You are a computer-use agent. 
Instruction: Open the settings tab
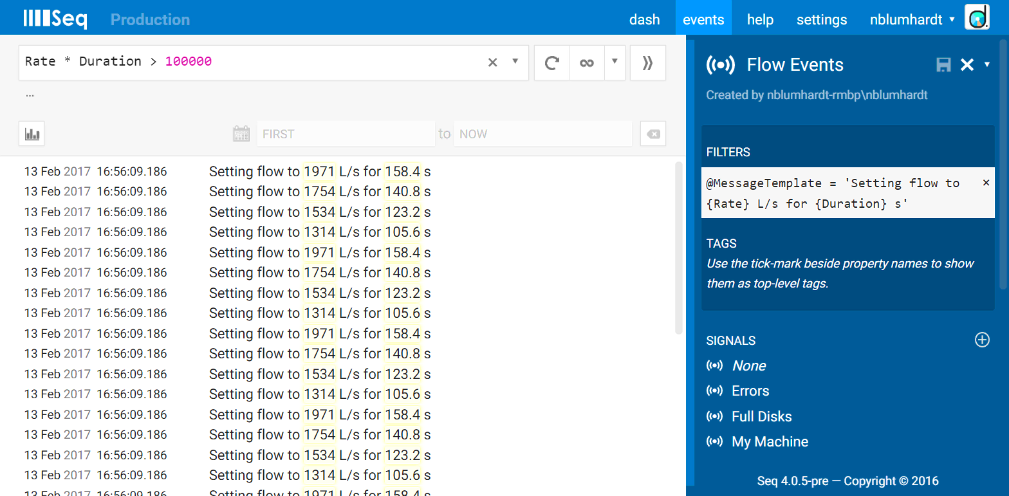[x=822, y=19]
